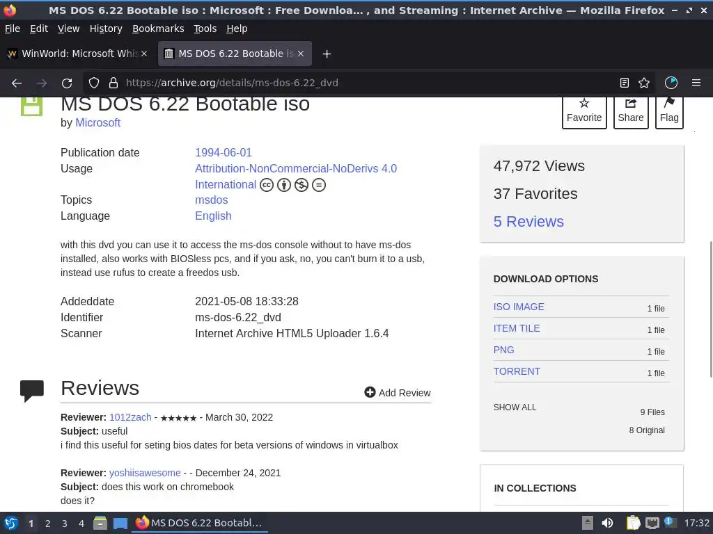
Task: Open the TORRENT download option
Action: tap(517, 371)
